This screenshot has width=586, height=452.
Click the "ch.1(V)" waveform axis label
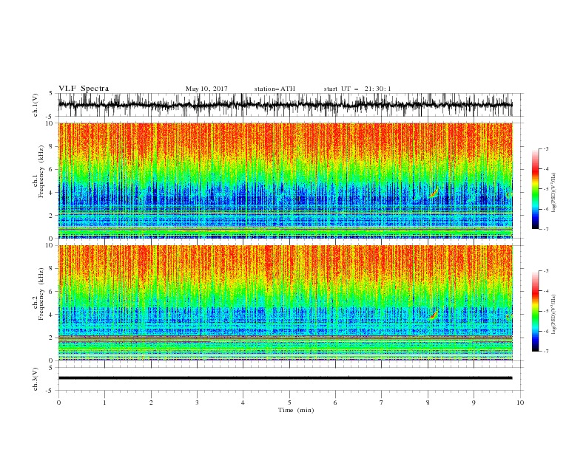point(36,105)
